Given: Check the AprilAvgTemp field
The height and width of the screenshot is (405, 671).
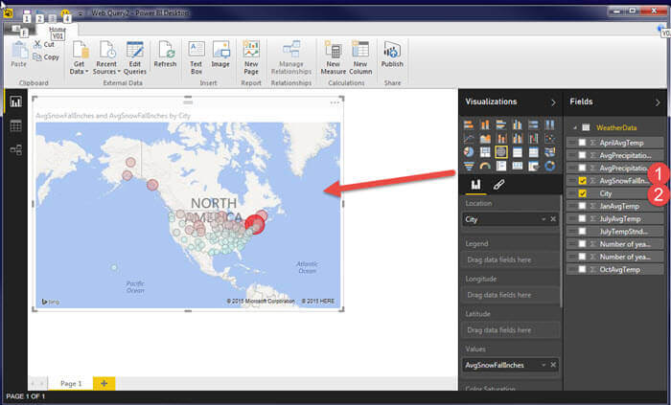Looking at the screenshot, I should (x=582, y=143).
